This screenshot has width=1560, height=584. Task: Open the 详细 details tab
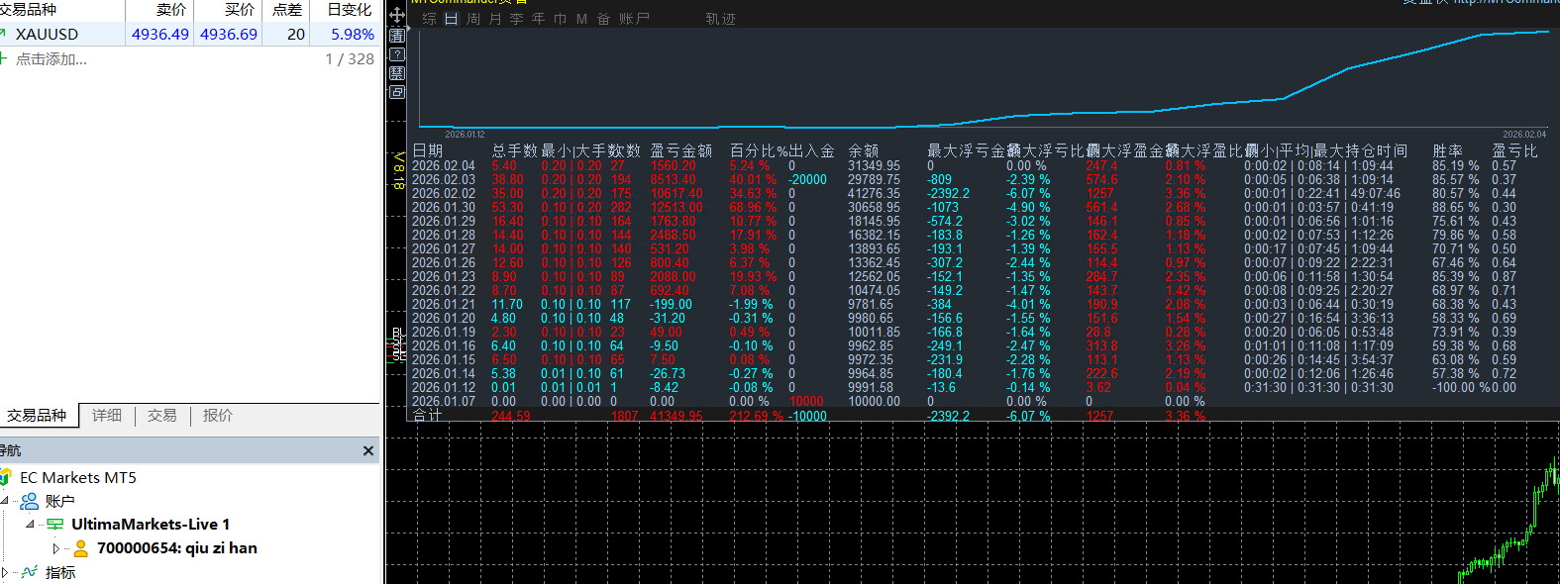pyautogui.click(x=107, y=416)
